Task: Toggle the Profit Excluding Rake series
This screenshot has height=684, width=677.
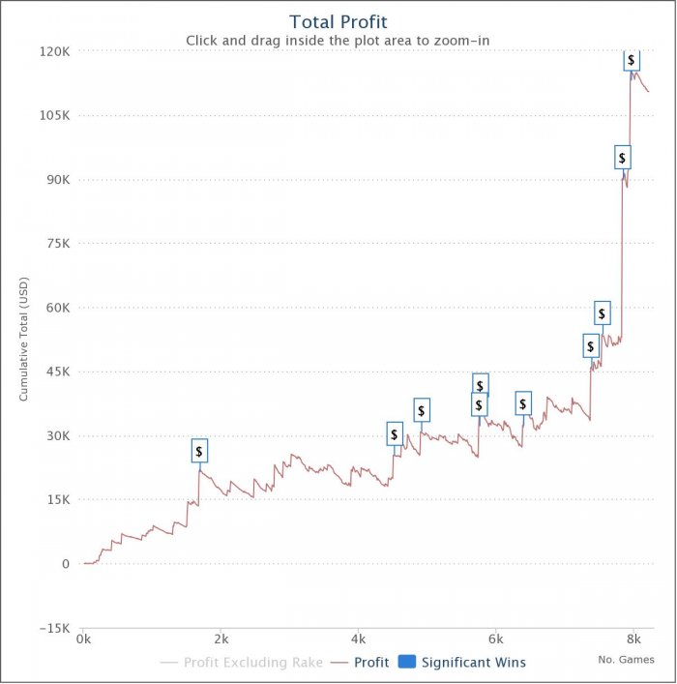Action: [242, 662]
